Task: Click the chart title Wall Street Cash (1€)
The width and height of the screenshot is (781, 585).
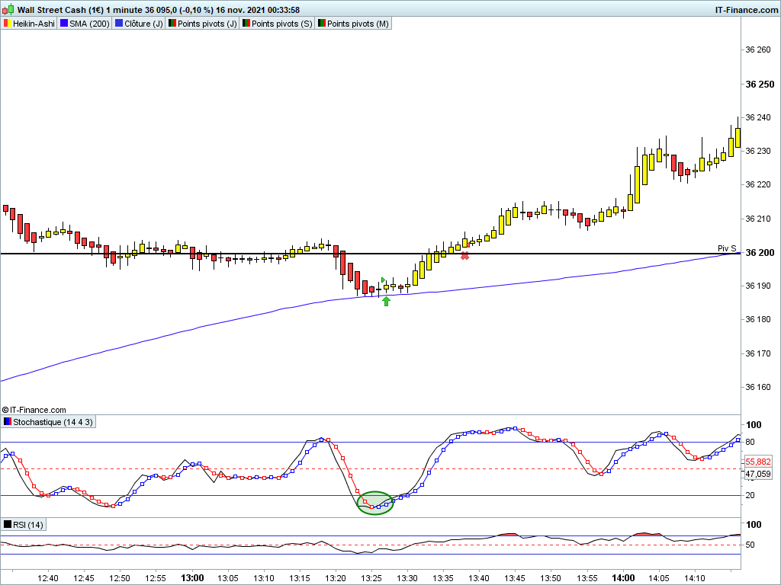Action: click(60, 10)
